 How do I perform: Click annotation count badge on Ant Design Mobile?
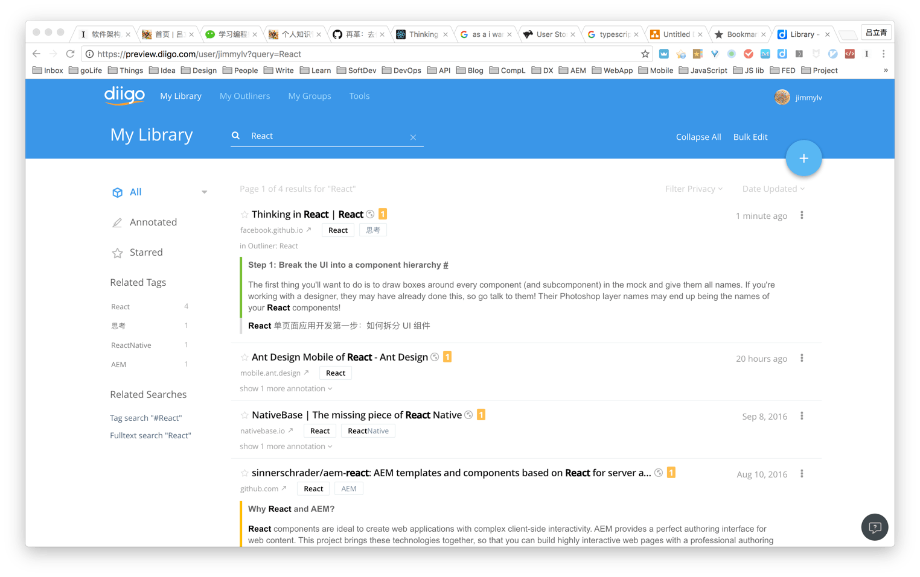point(447,357)
